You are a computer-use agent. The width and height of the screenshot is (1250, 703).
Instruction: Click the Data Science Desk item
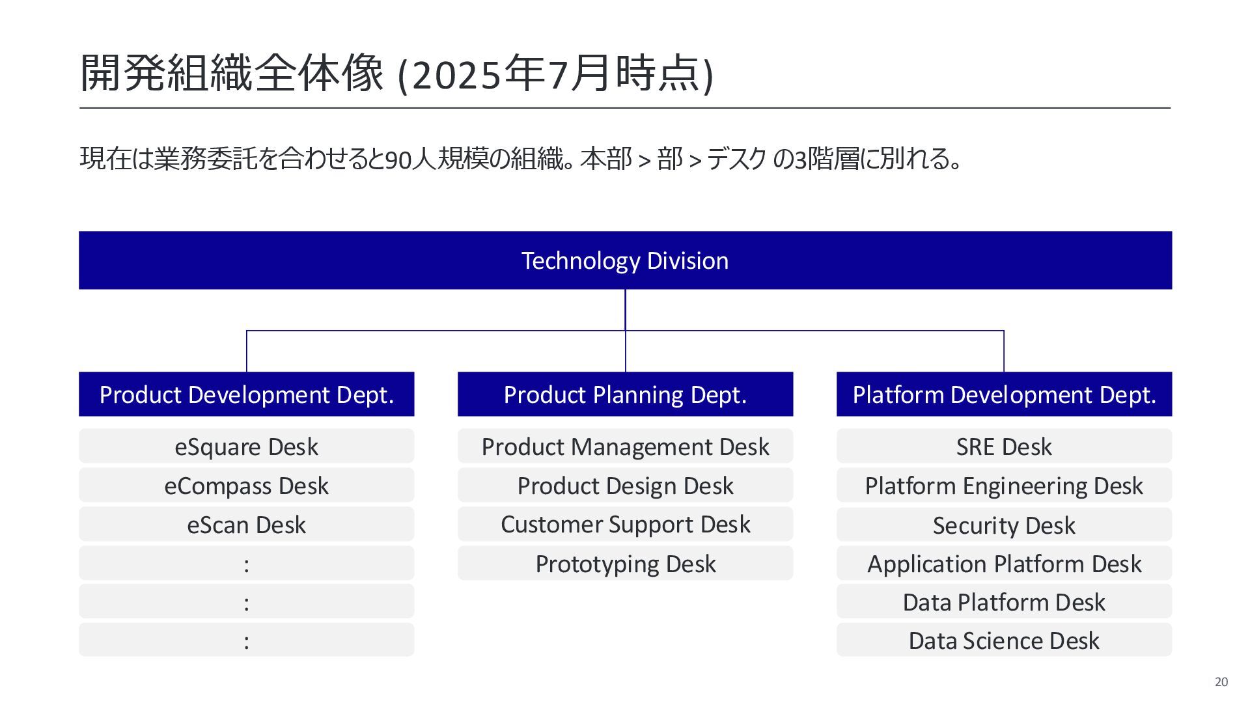(1004, 640)
